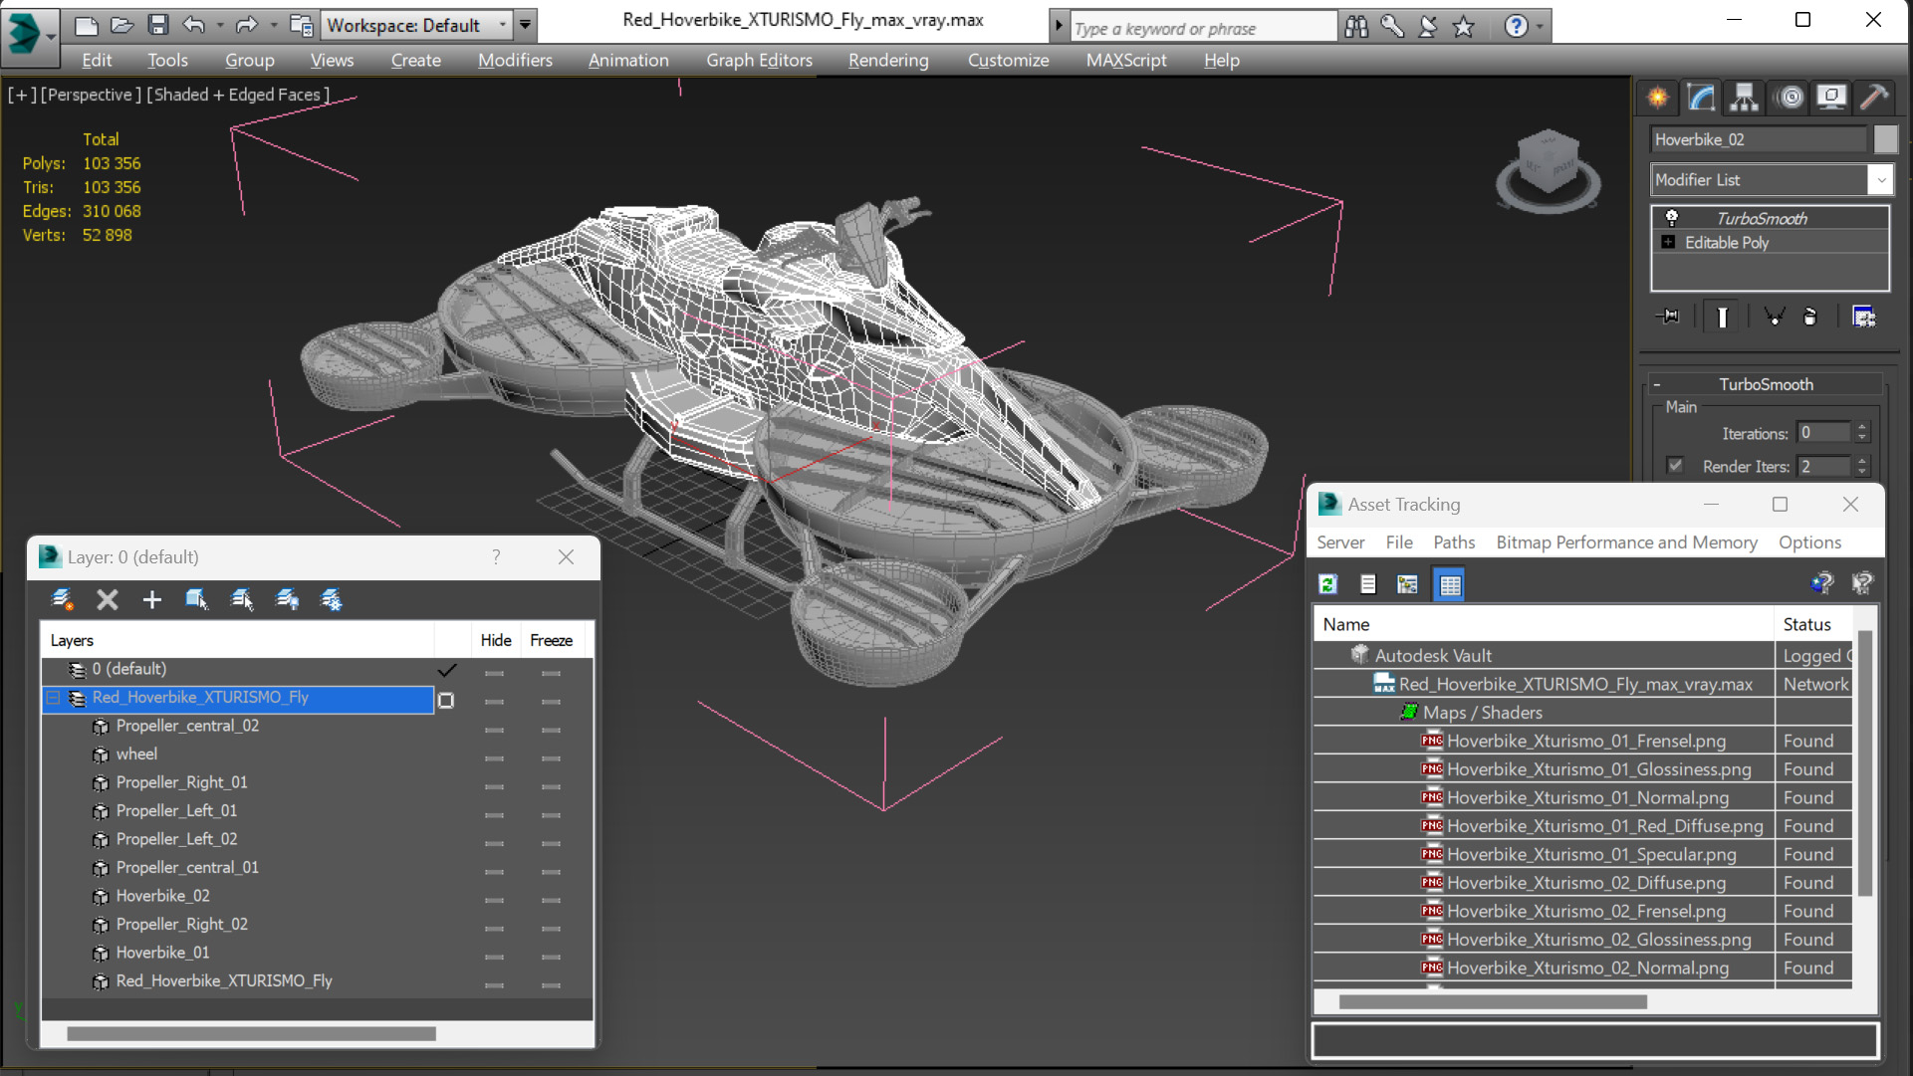Click Configure Modifier Sets icon
1913x1076 pixels.
[x=1863, y=317]
